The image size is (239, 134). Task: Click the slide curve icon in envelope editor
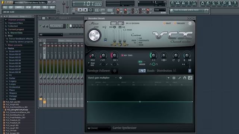[x=179, y=78]
